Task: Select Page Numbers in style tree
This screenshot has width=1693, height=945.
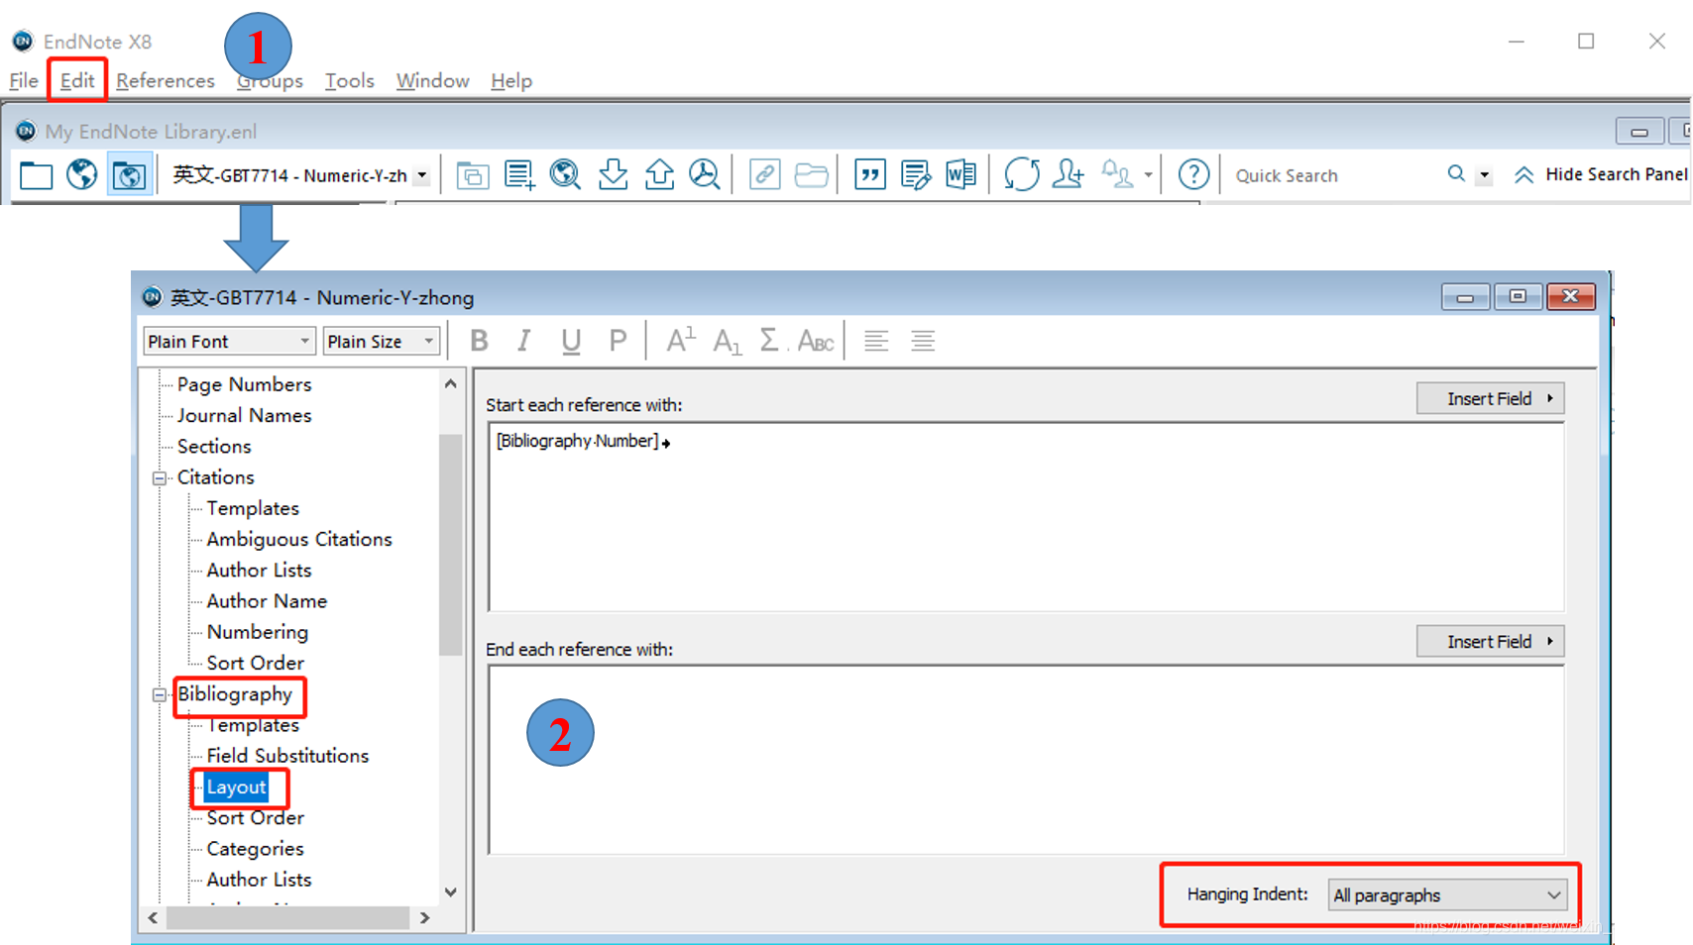Action: 244,384
